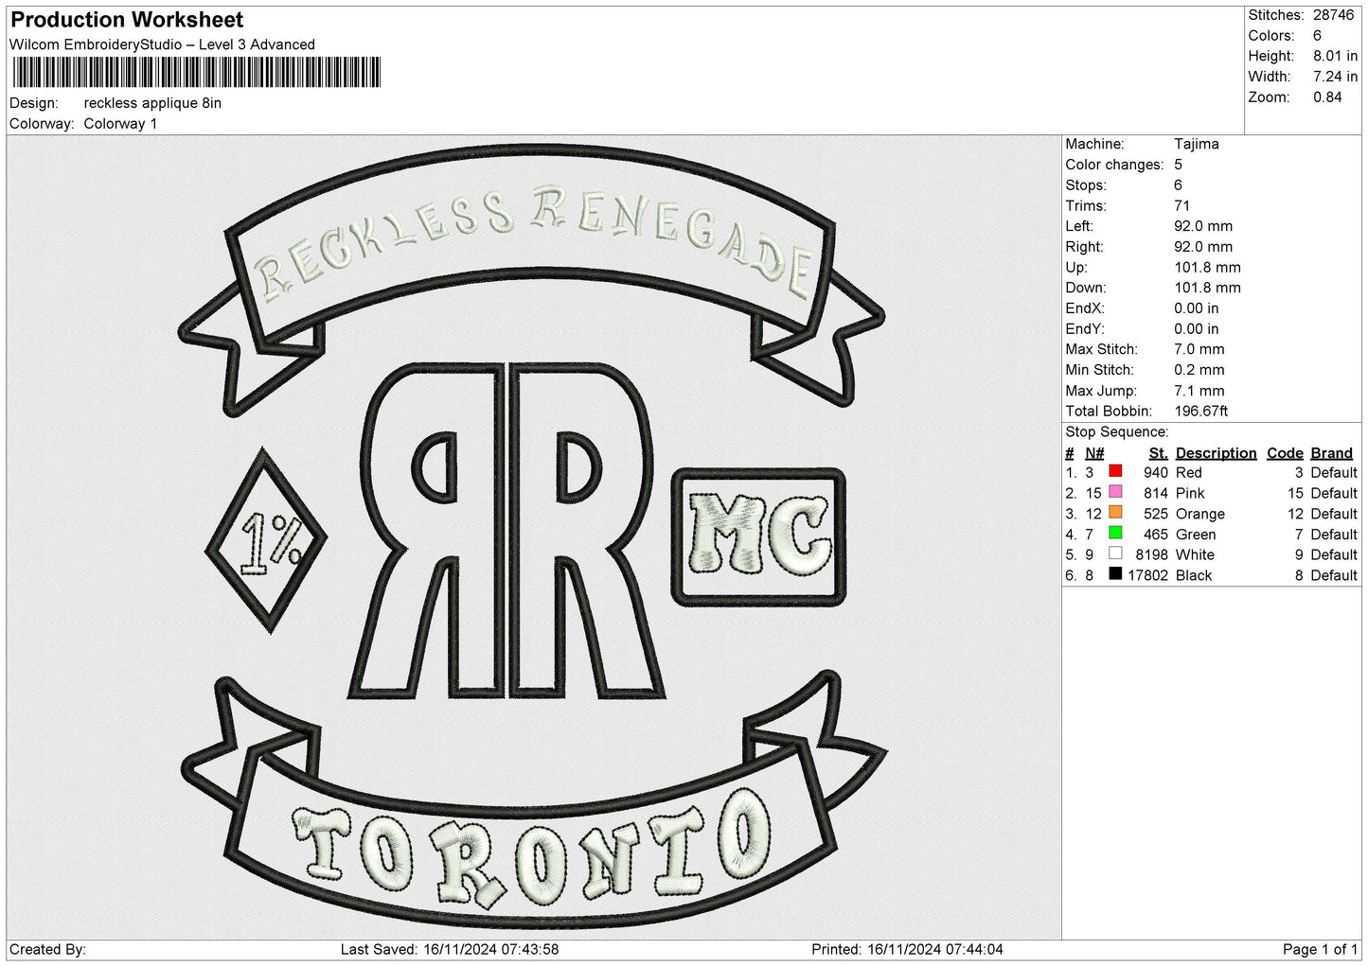Click the St. column header
The height and width of the screenshot is (966, 1368).
1158,453
